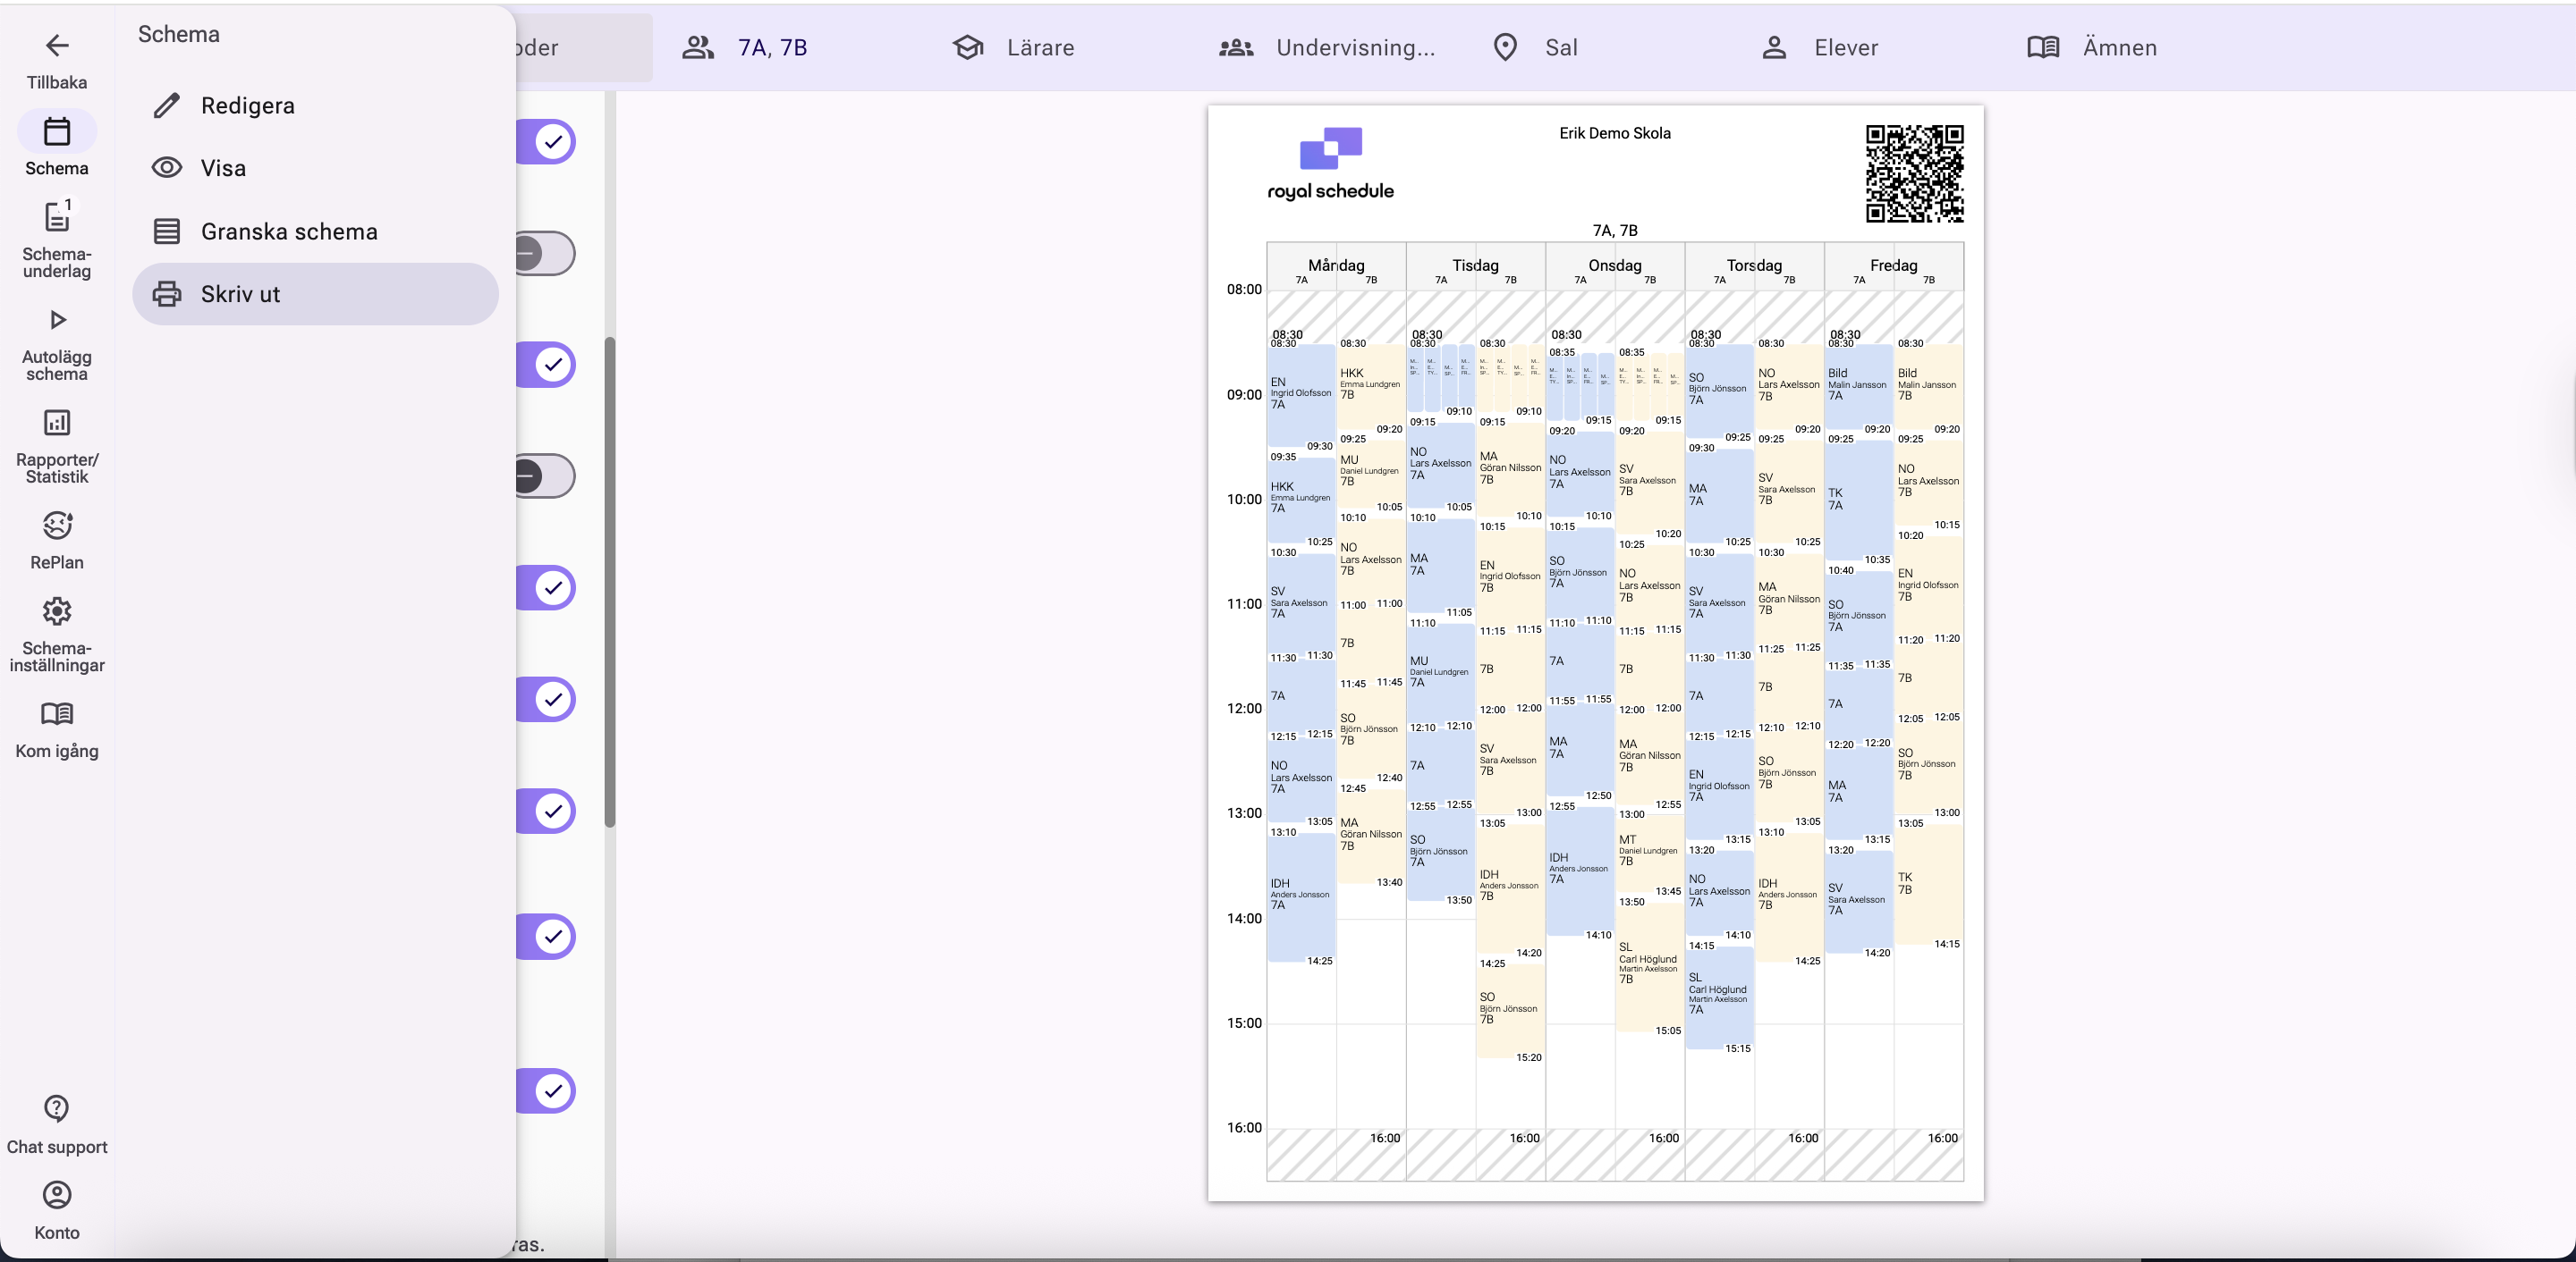
Task: Open Autolägg schema play icon
Action: [57, 320]
